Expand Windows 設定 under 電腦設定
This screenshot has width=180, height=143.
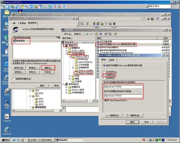[x=66, y=51]
